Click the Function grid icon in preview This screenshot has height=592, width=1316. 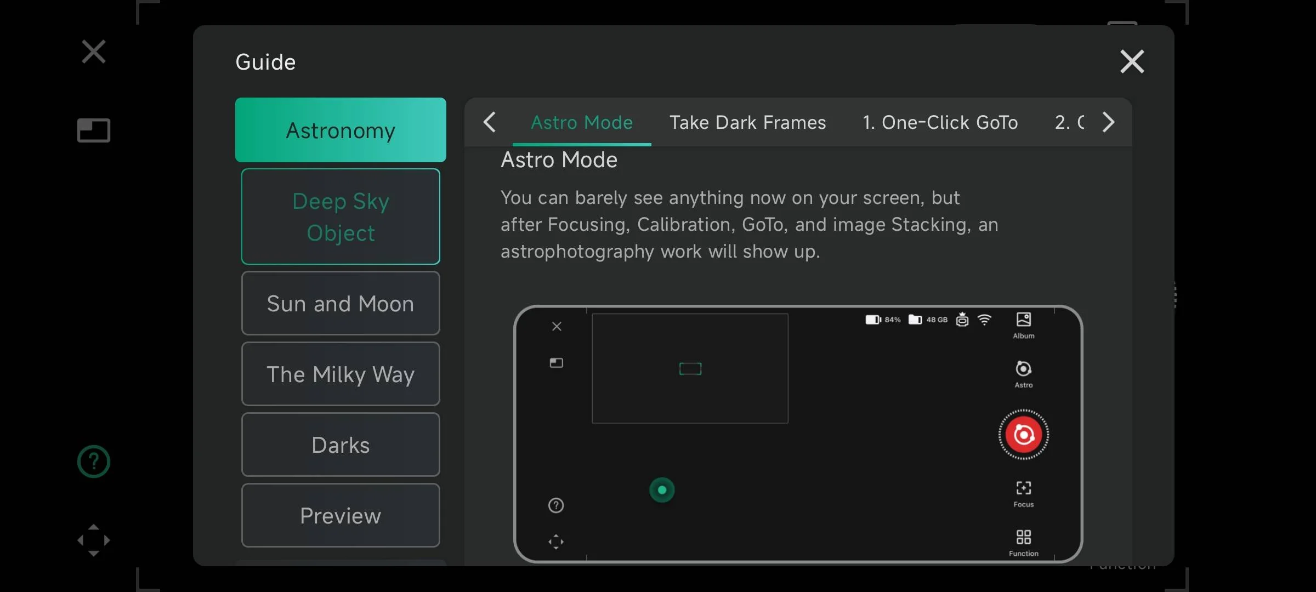point(1023,542)
